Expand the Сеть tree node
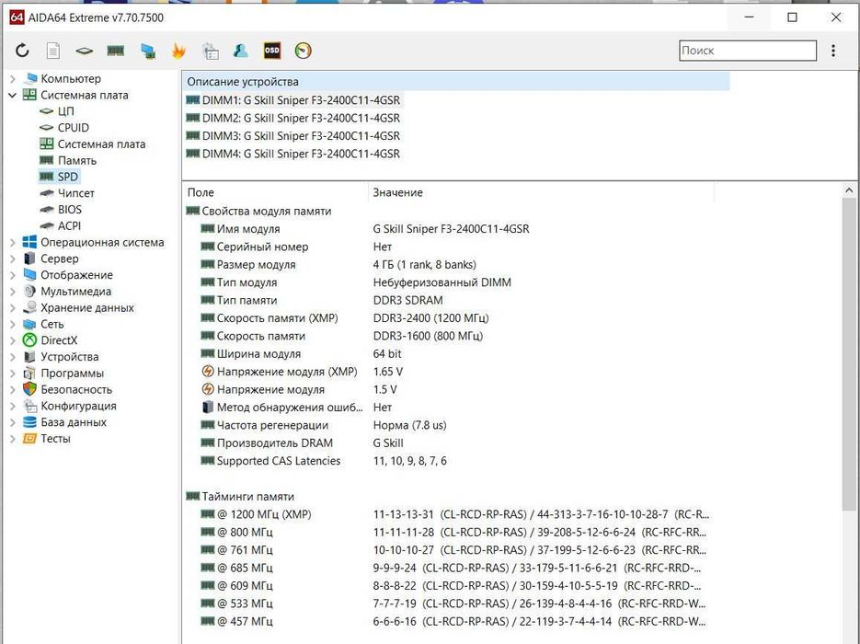The height and width of the screenshot is (644, 860). click(13, 324)
